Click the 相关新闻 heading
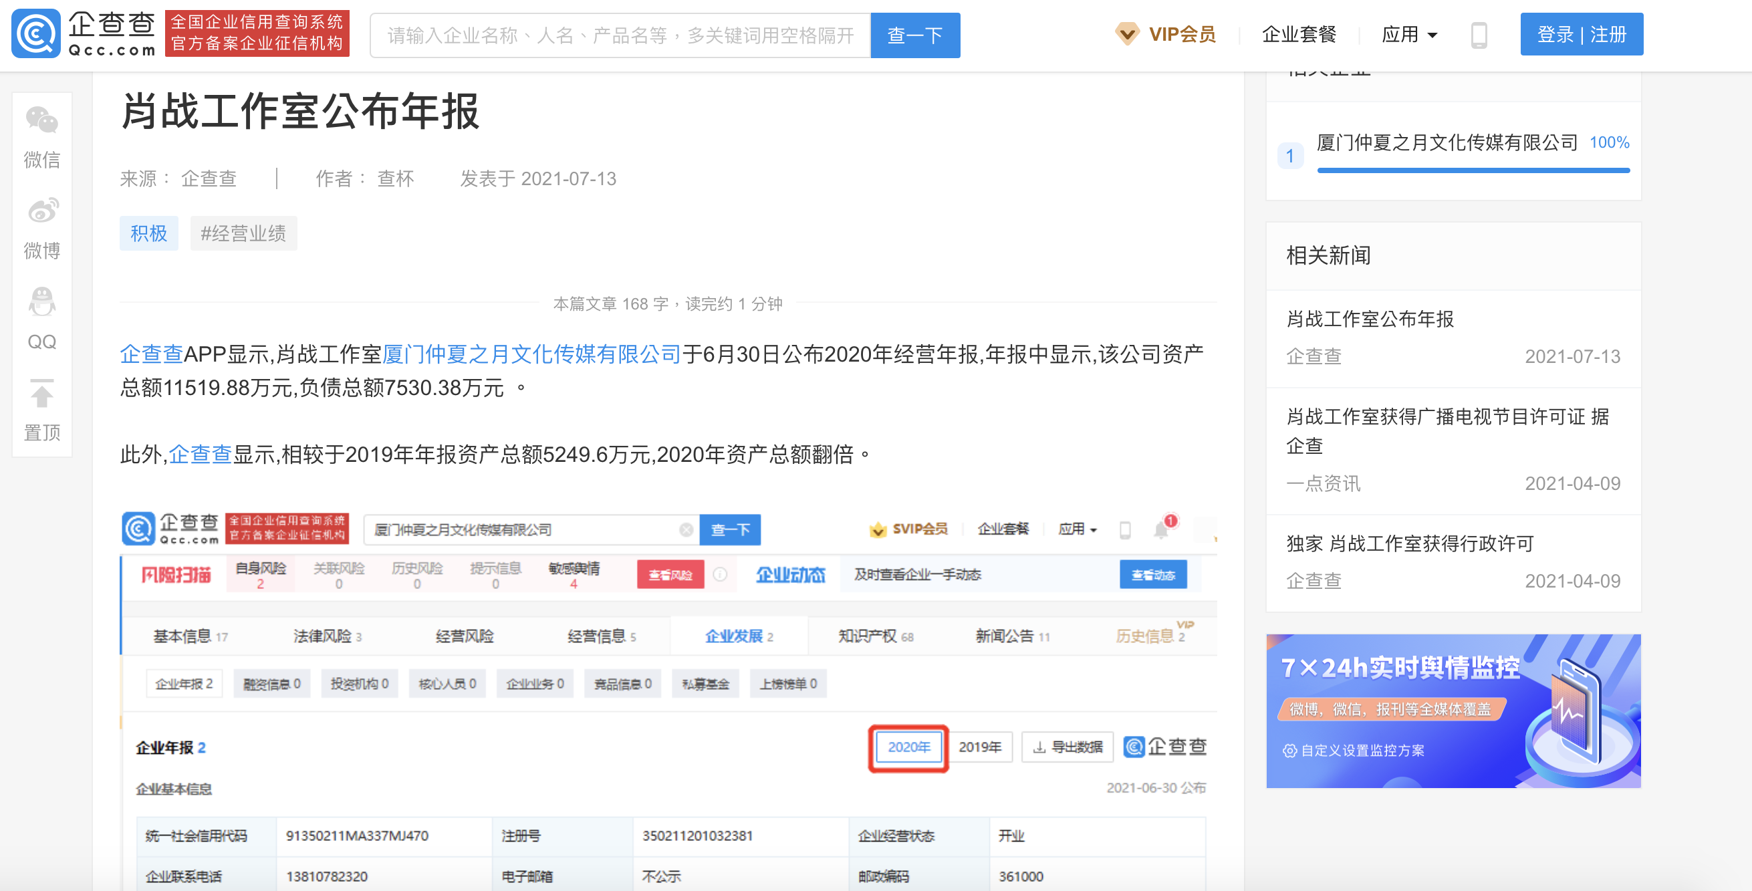Image resolution: width=1752 pixels, height=891 pixels. [x=1328, y=256]
